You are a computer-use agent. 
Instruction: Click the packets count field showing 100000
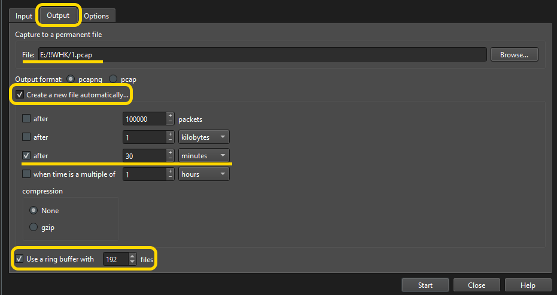144,119
